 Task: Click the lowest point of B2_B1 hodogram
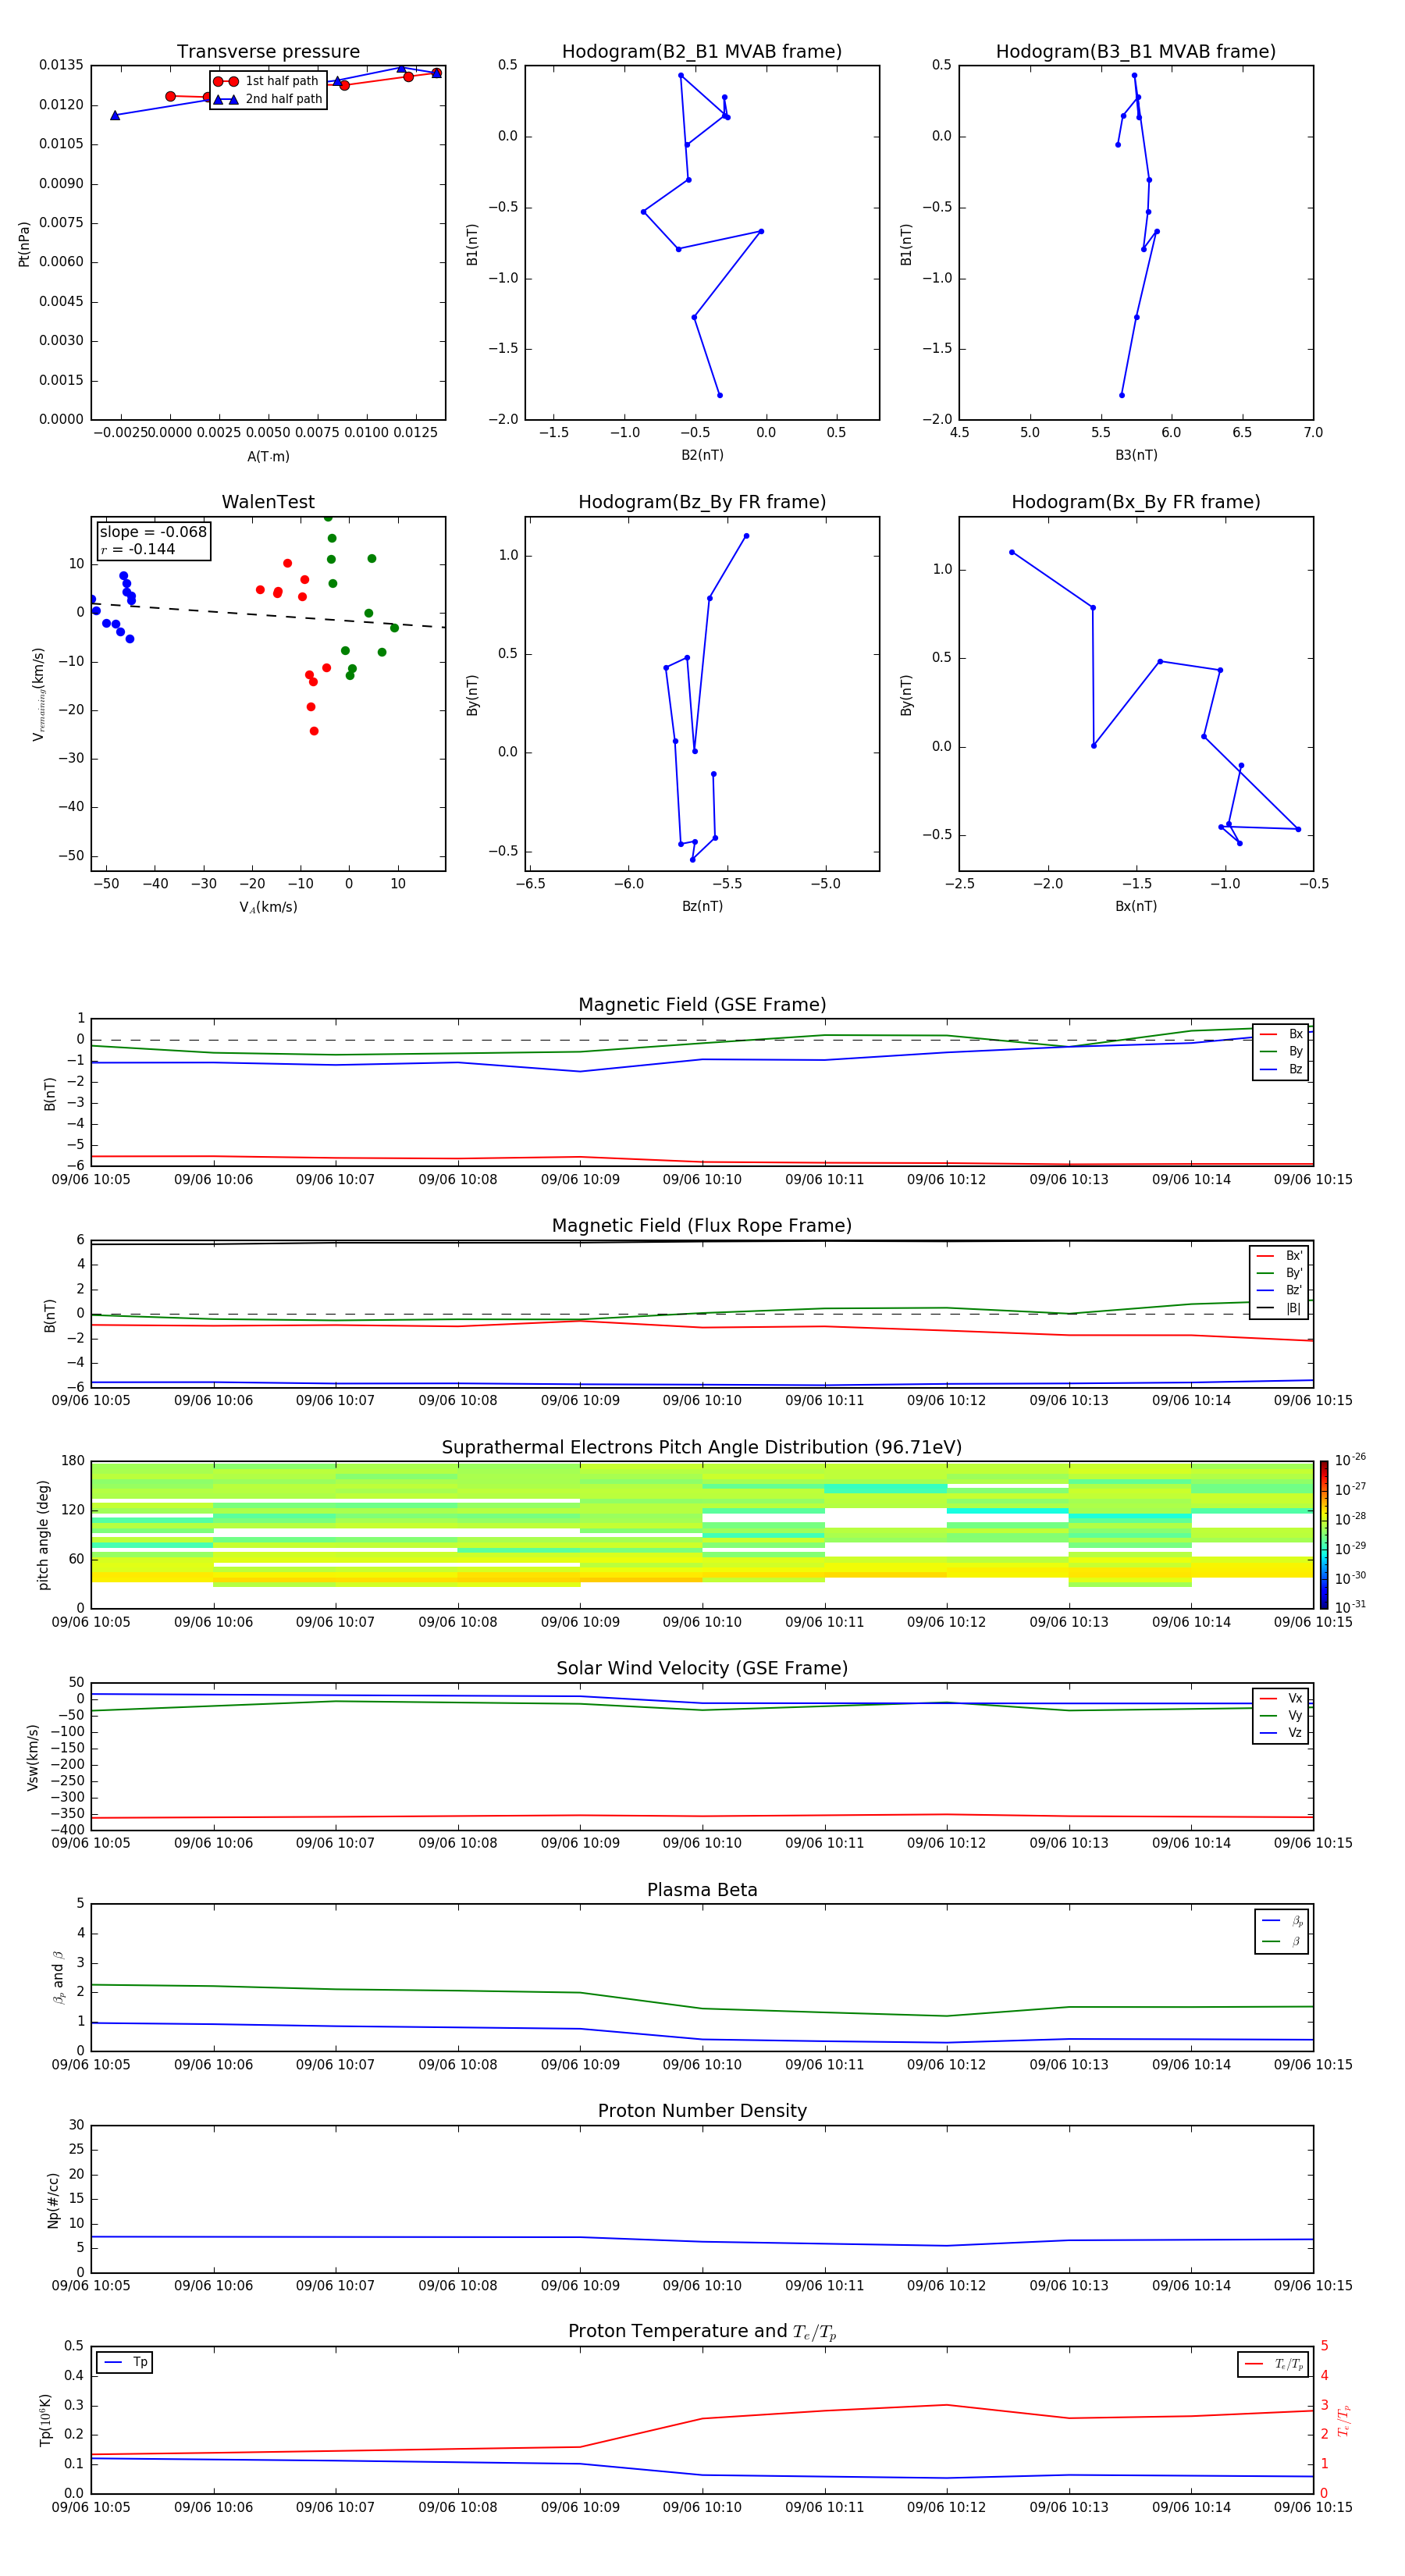point(720,395)
